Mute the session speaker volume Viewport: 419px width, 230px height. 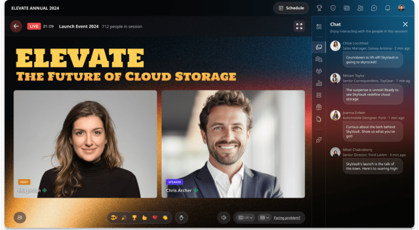point(223,218)
